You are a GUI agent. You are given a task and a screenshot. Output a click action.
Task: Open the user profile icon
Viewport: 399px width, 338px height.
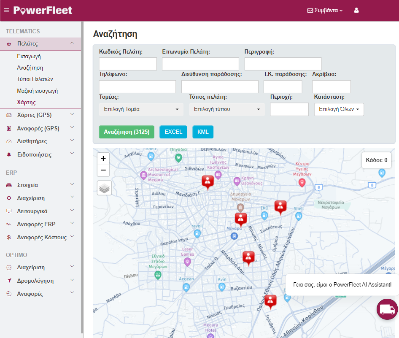pos(356,11)
